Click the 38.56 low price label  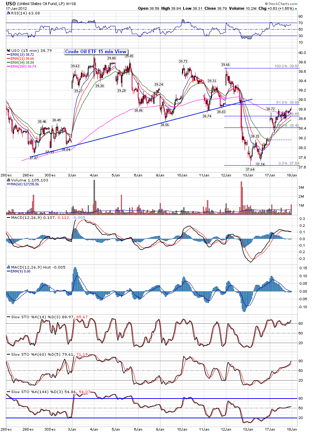click(x=165, y=125)
